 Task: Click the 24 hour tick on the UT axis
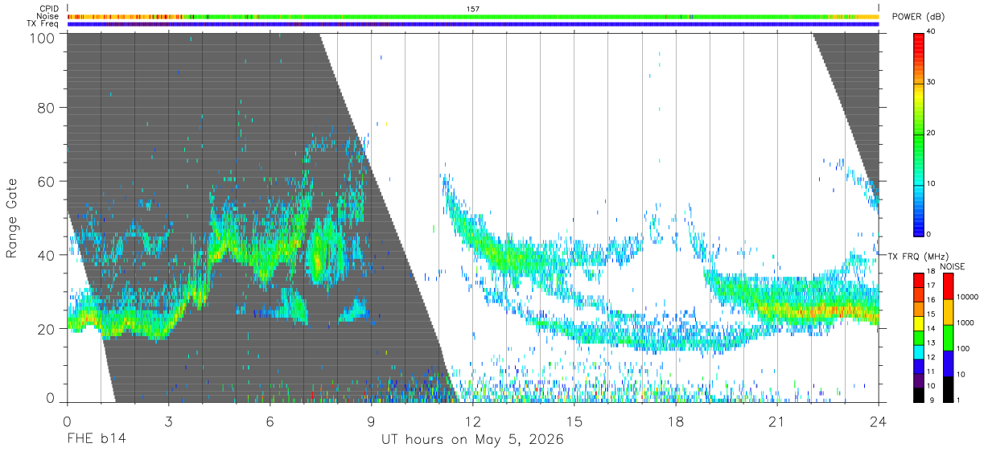coord(879,421)
